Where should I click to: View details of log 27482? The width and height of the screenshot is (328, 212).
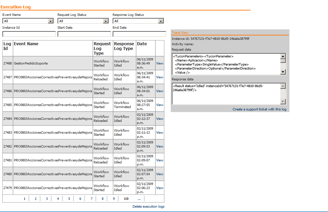click(x=160, y=147)
